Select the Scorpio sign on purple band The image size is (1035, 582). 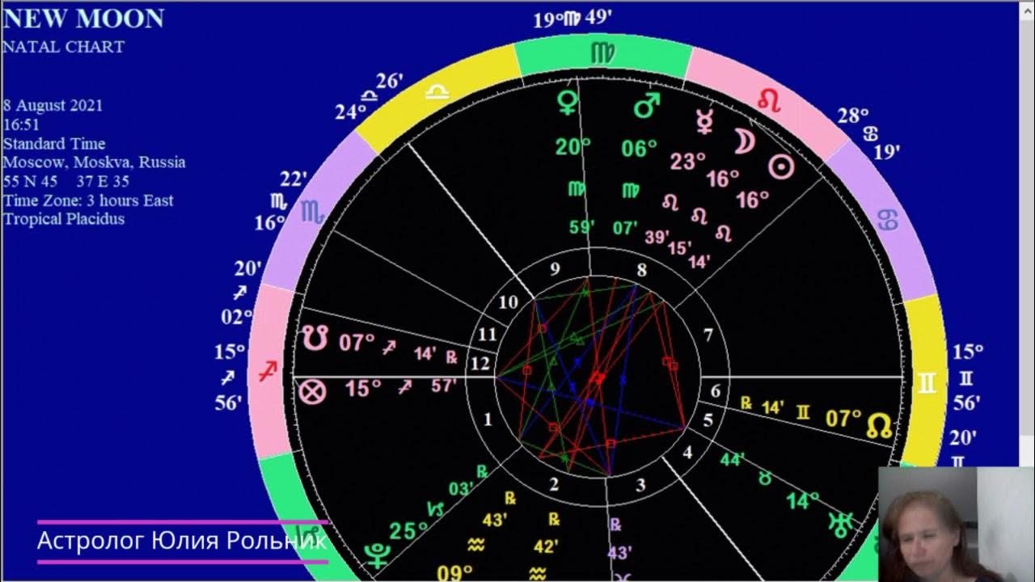pos(312,212)
